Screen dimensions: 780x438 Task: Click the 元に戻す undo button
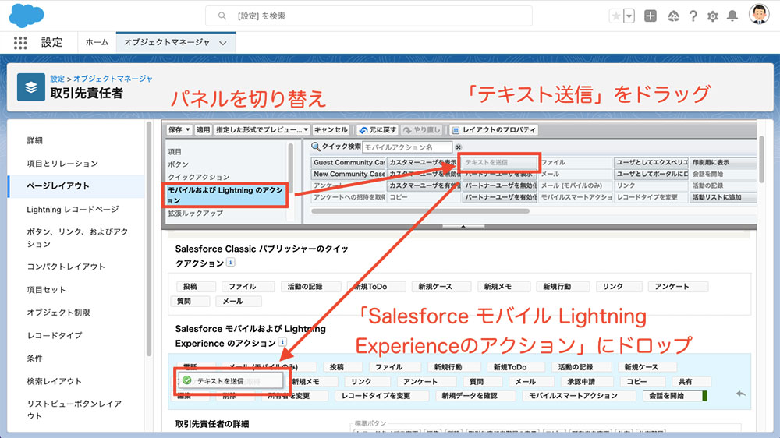(377, 129)
